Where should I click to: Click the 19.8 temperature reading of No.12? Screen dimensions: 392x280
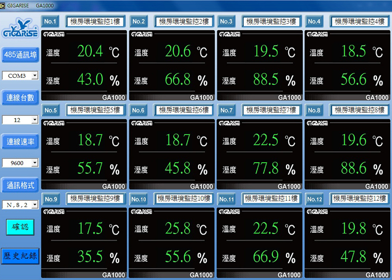(354, 228)
